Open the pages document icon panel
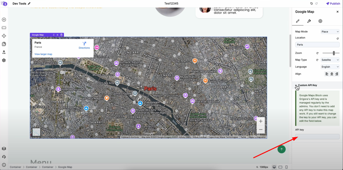343x170 pixels. [4, 44]
